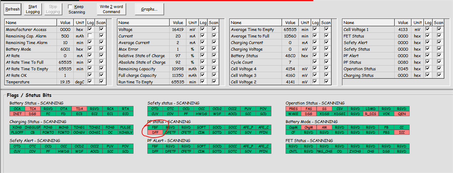Screen dimensions: 453x173
Task: Click the FAS flag in Operation Status bits
Action: click(309, 109)
